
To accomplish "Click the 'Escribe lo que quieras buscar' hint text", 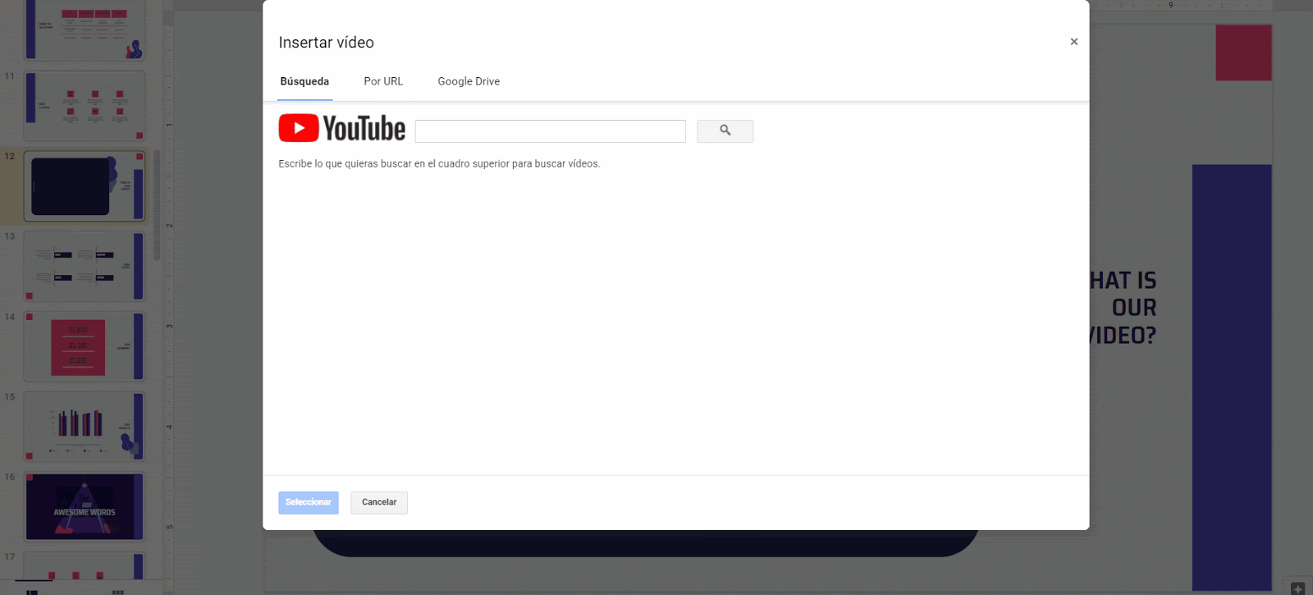I will pos(439,164).
